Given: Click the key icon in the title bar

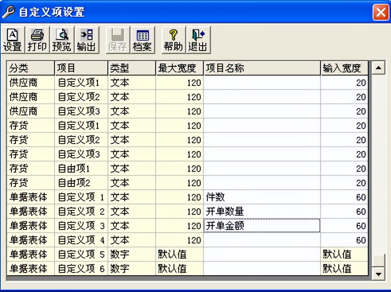Looking at the screenshot, I should [x=8, y=12].
